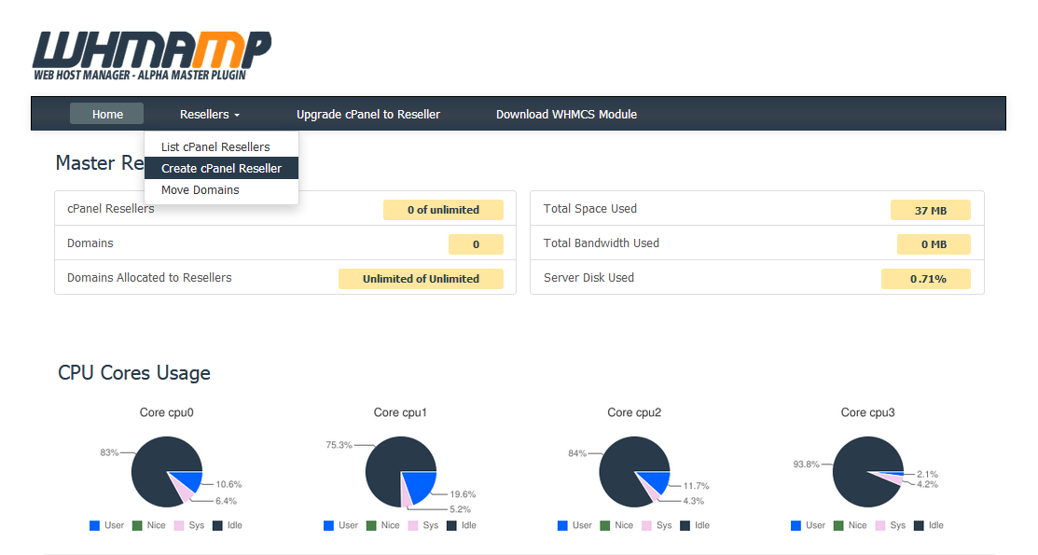
Task: Click the CPU Cores Usage heading
Action: (133, 373)
